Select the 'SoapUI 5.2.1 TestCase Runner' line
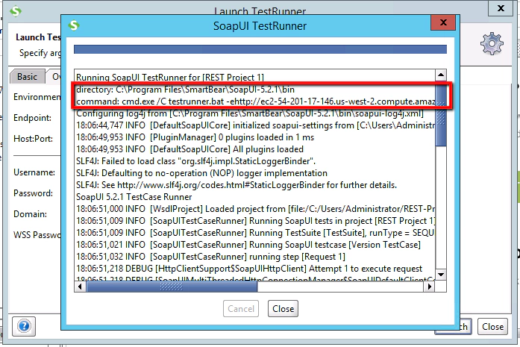The height and width of the screenshot is (347, 520). tap(134, 197)
